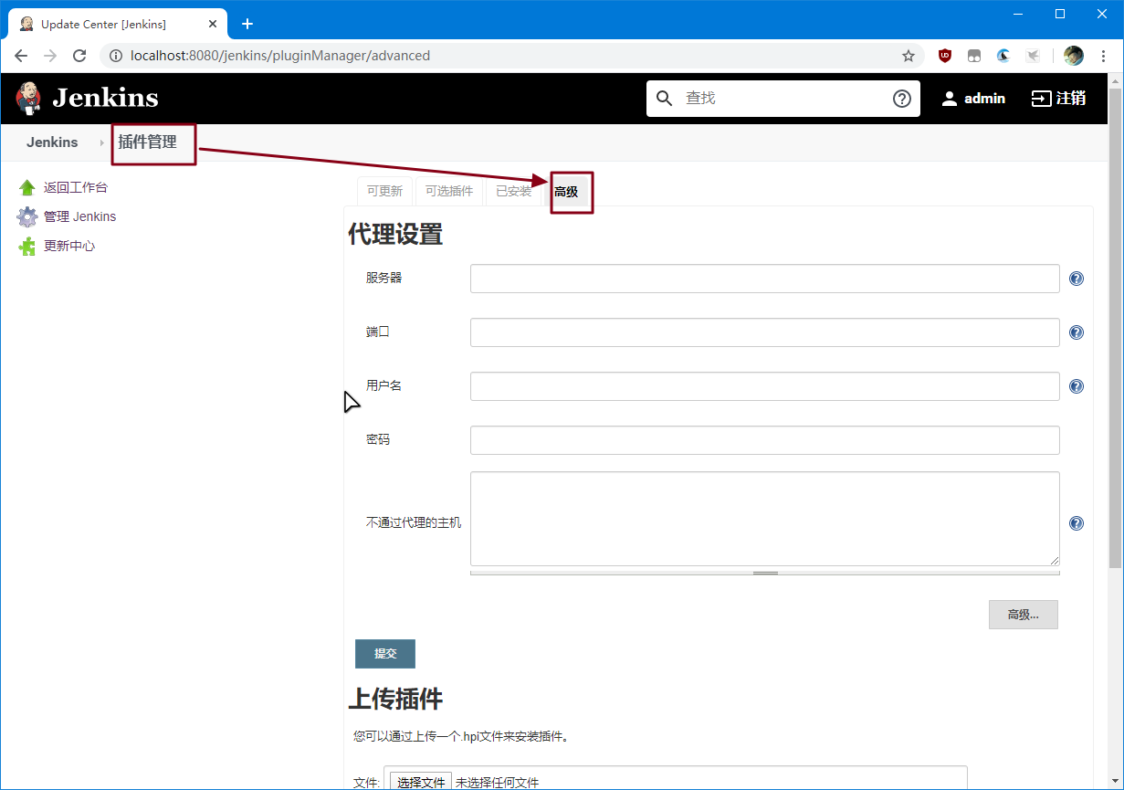The height and width of the screenshot is (790, 1124).
Task: Click the browser back arrow
Action: [21, 56]
